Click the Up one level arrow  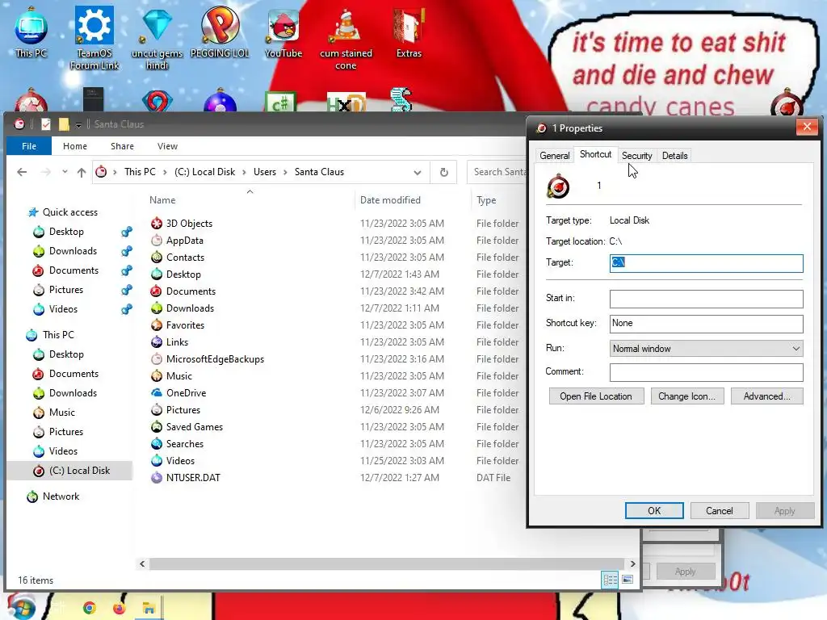[82, 172]
